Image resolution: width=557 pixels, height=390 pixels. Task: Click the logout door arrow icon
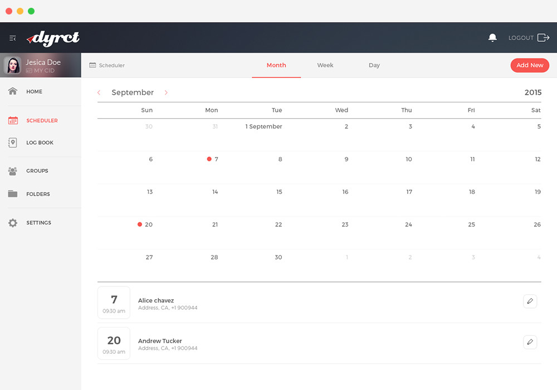coord(544,38)
